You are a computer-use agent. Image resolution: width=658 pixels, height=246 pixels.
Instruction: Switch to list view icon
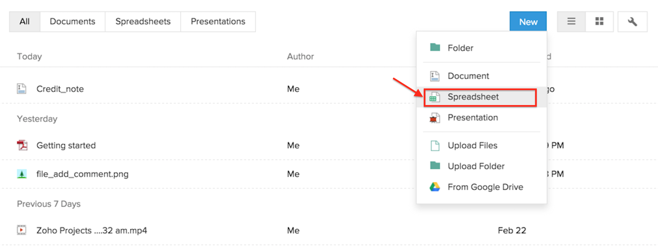[571, 22]
